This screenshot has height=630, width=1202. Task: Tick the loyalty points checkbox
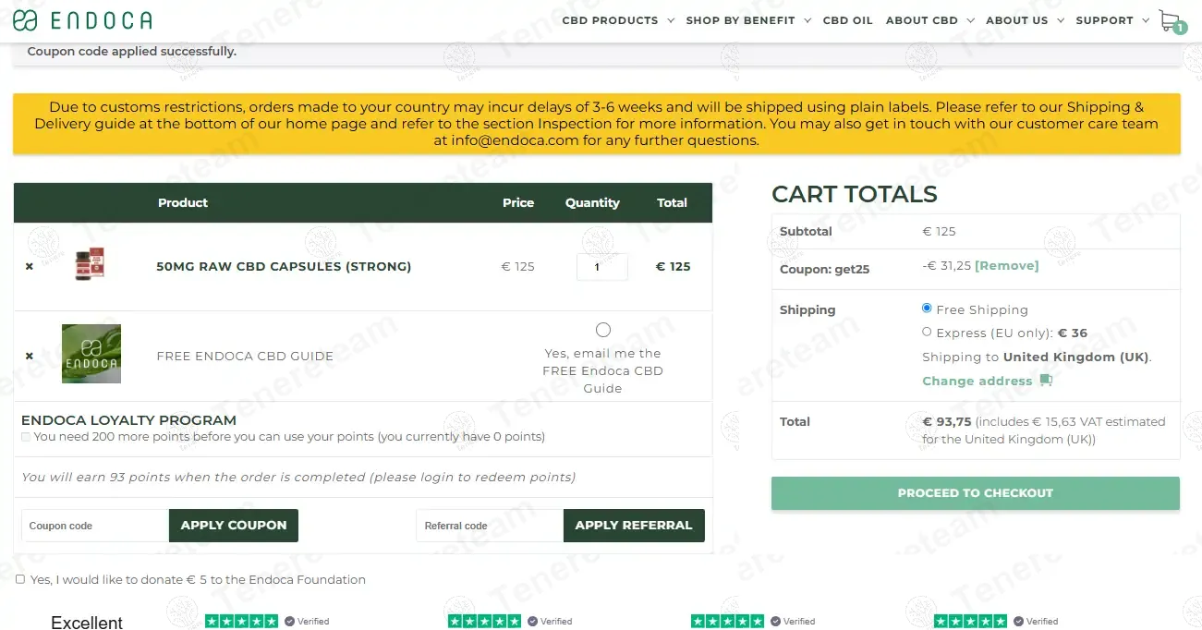pos(26,437)
